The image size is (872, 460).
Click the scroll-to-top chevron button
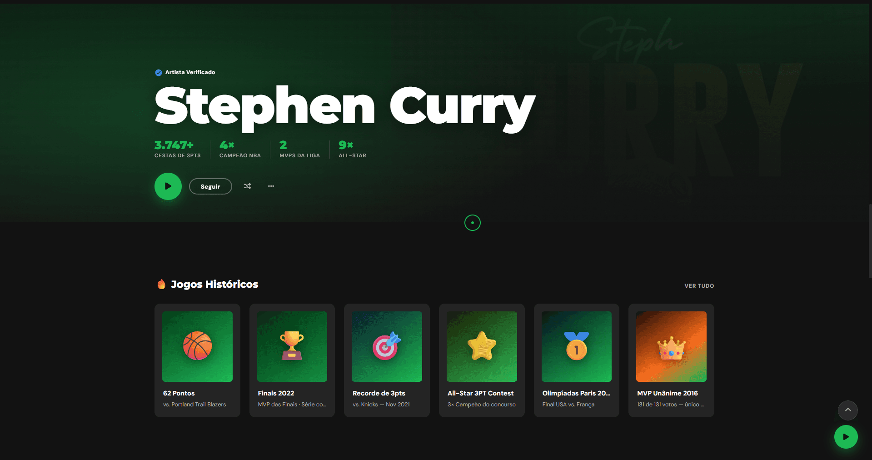[x=847, y=410]
